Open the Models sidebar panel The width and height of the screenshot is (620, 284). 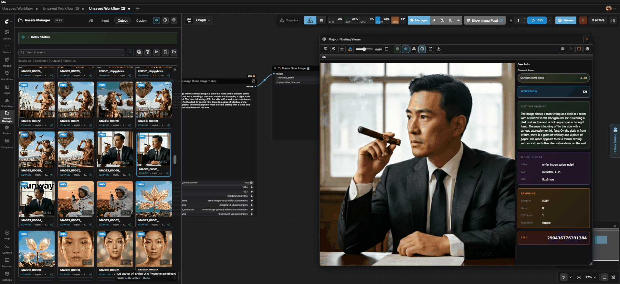(7, 62)
